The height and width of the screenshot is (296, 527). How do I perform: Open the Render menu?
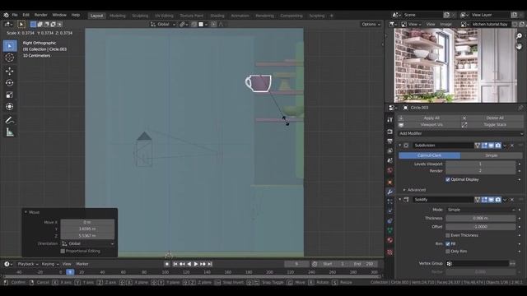click(x=41, y=15)
